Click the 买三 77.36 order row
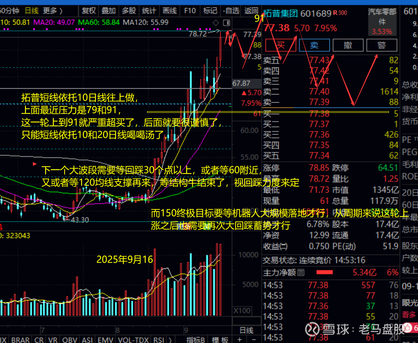This screenshot has width=418, height=343. (x=331, y=134)
